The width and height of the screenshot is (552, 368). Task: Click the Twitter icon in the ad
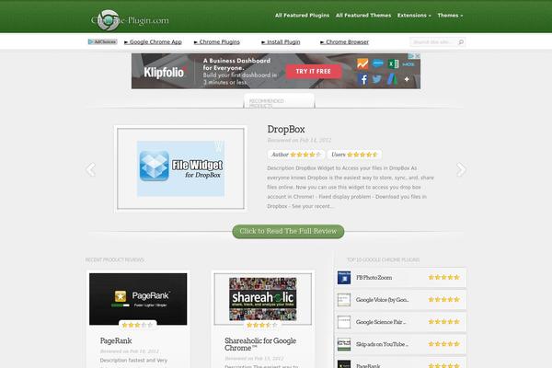377,79
